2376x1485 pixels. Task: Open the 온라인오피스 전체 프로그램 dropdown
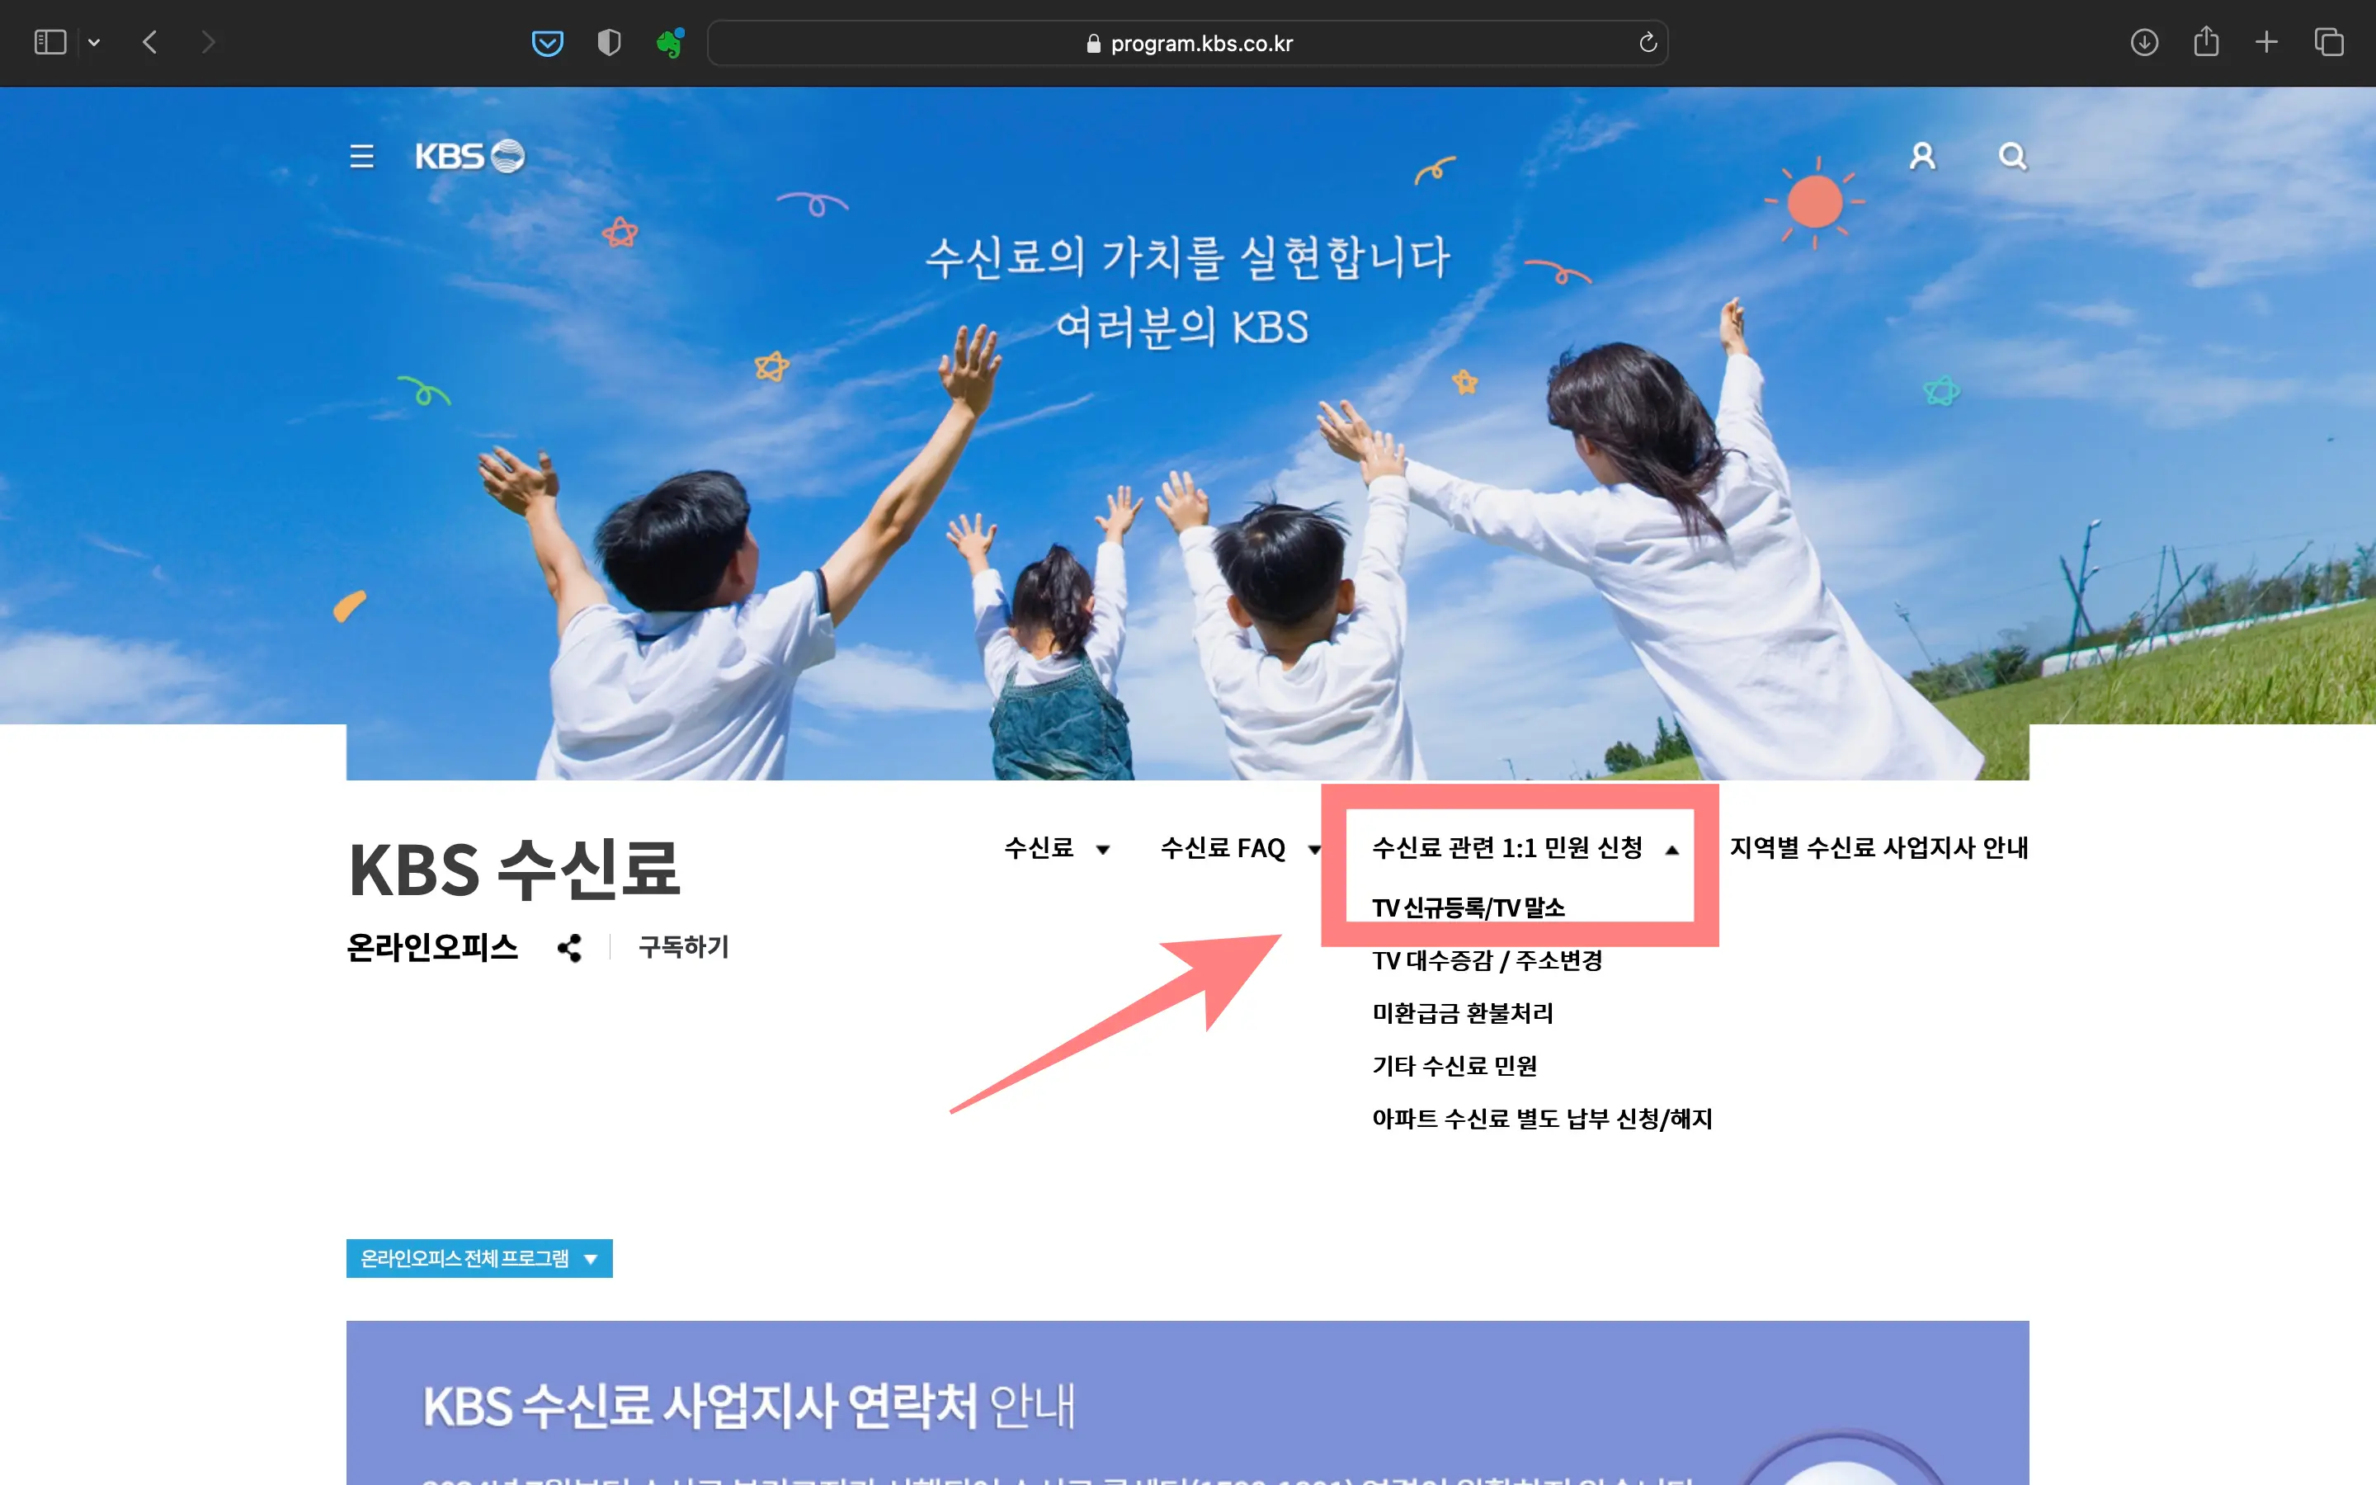tap(478, 1258)
